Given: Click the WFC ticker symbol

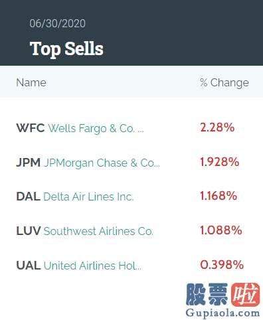Looking at the screenshot, I should (x=31, y=128).
